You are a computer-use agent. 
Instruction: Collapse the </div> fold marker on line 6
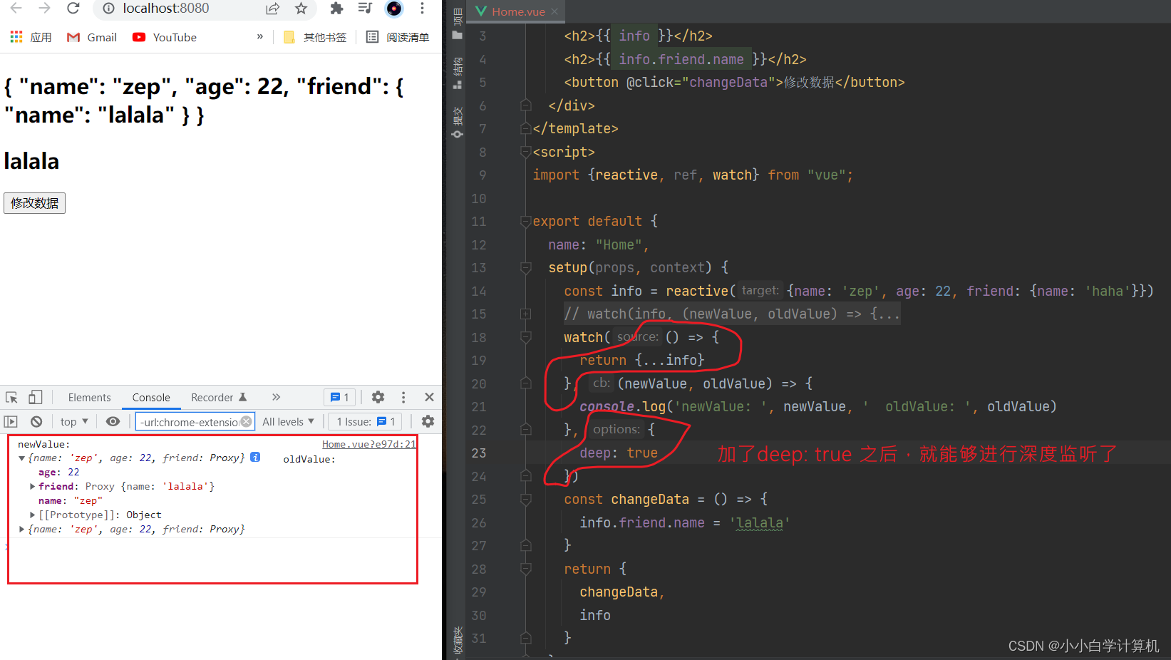click(x=526, y=105)
